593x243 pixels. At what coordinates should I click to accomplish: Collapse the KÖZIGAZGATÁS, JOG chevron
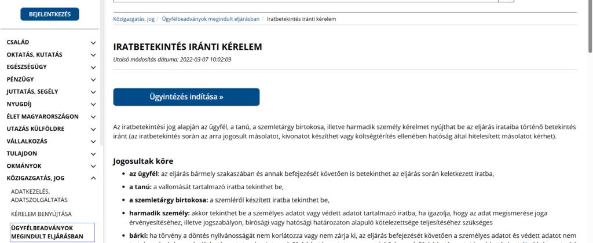93,178
